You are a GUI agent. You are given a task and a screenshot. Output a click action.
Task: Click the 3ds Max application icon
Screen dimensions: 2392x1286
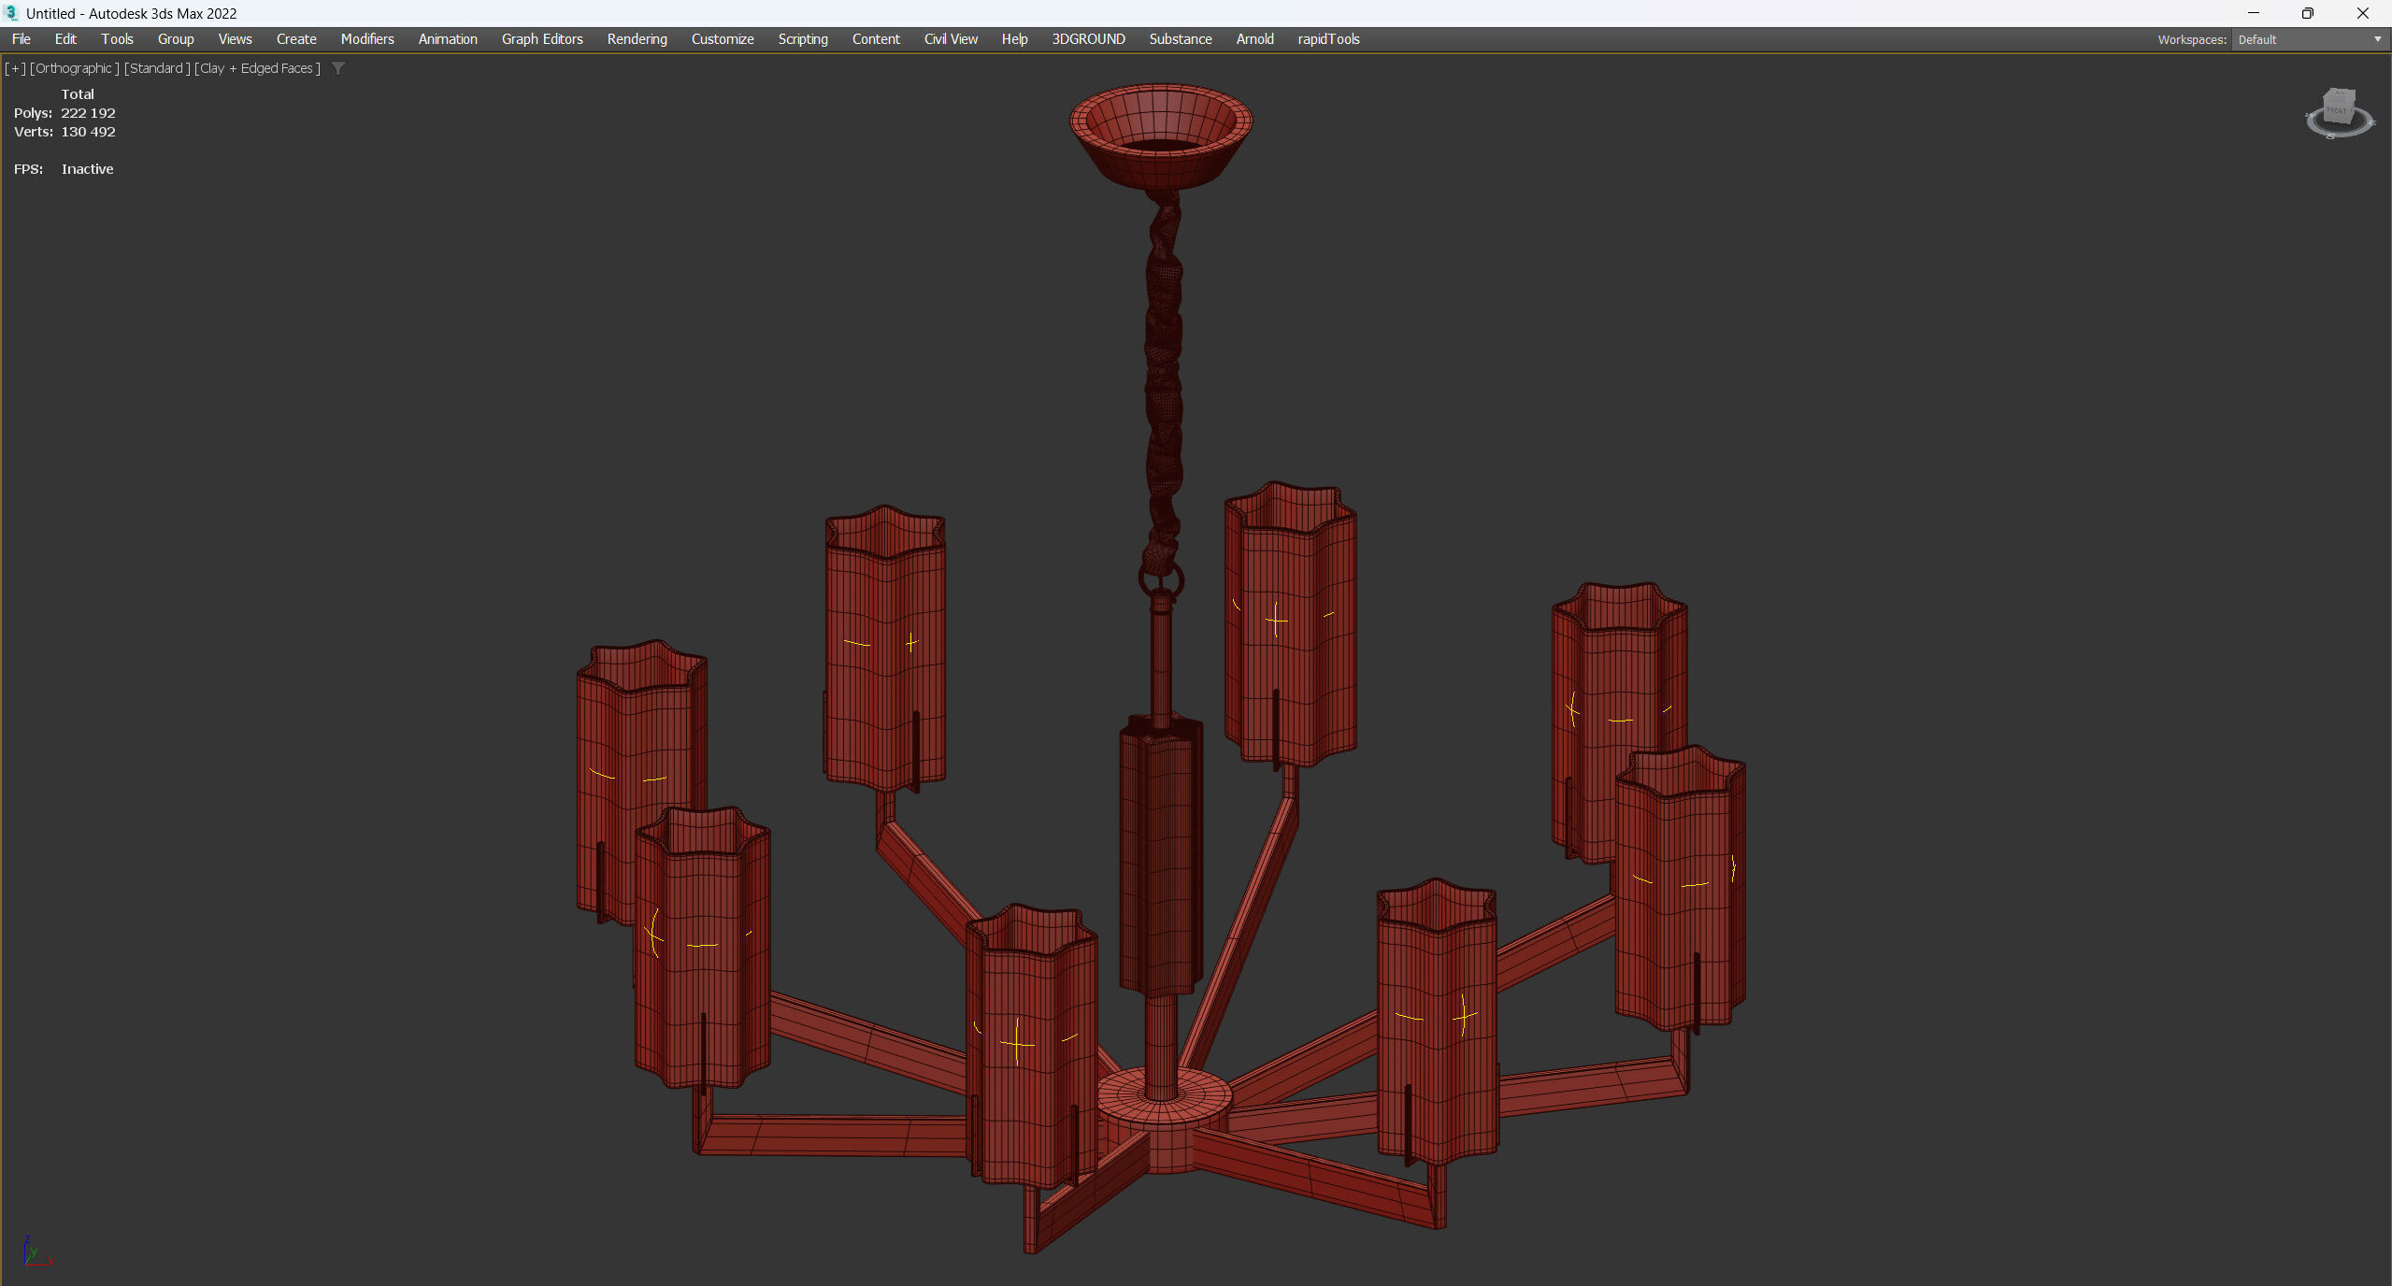click(11, 13)
